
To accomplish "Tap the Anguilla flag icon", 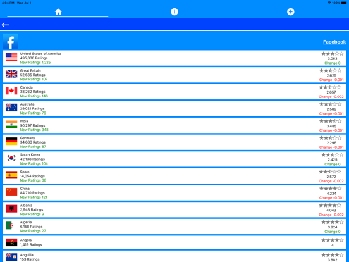I will (11, 257).
